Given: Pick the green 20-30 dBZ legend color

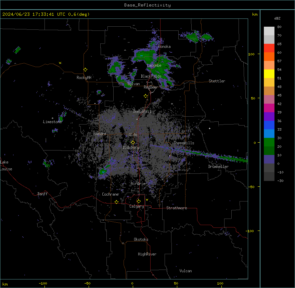Looking at the screenshot, I should [x=269, y=142].
